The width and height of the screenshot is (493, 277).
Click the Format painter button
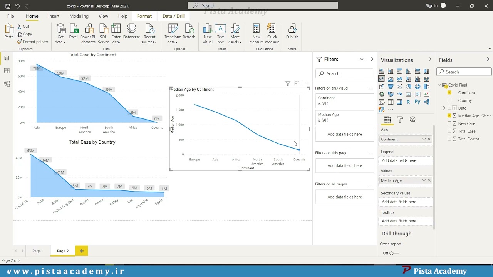coord(33,42)
